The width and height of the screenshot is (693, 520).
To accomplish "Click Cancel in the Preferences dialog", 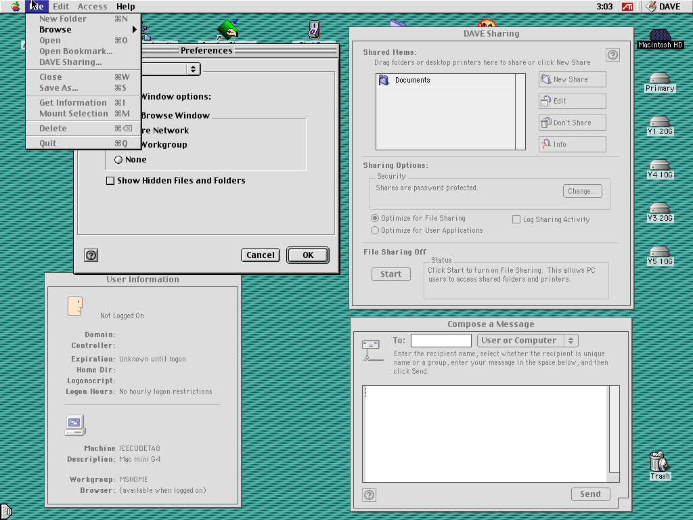I will click(261, 255).
